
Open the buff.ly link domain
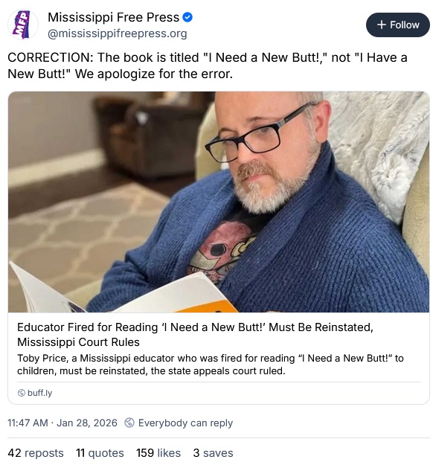tap(39, 393)
